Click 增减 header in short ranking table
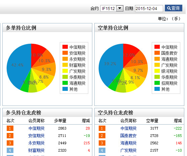 178,121
